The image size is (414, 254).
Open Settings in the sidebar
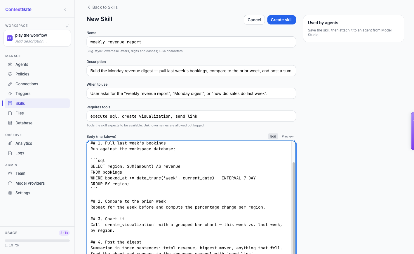pyautogui.click(x=37, y=193)
